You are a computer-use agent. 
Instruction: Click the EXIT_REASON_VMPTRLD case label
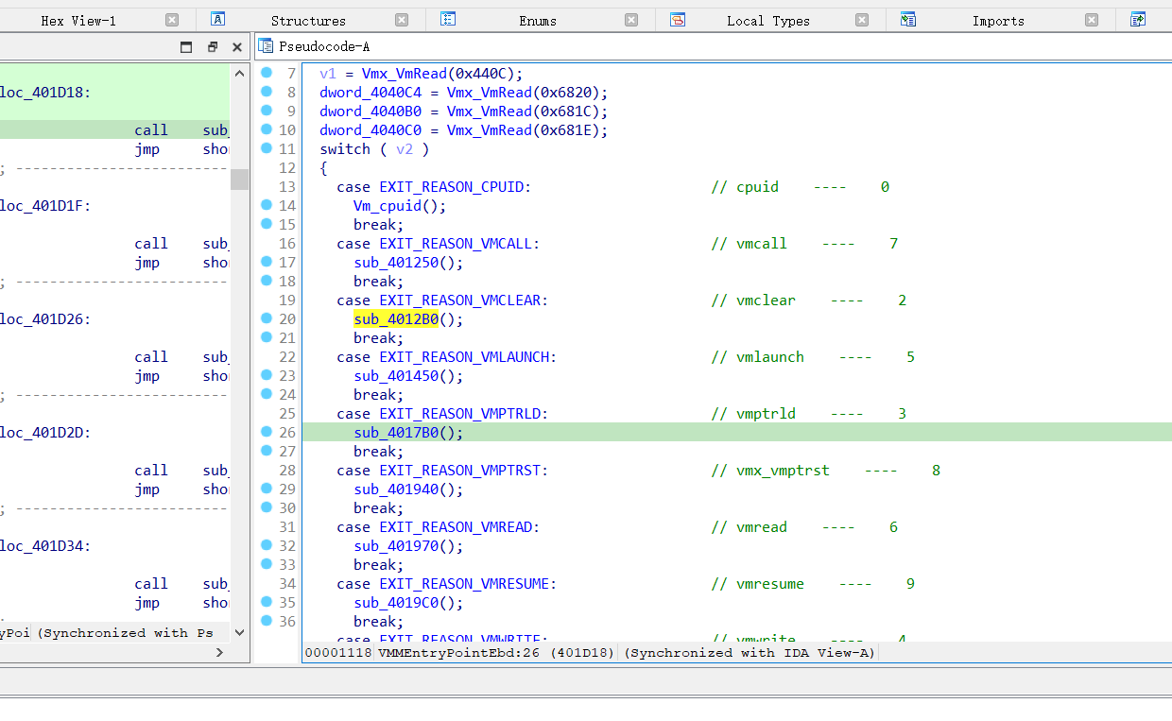(460, 414)
